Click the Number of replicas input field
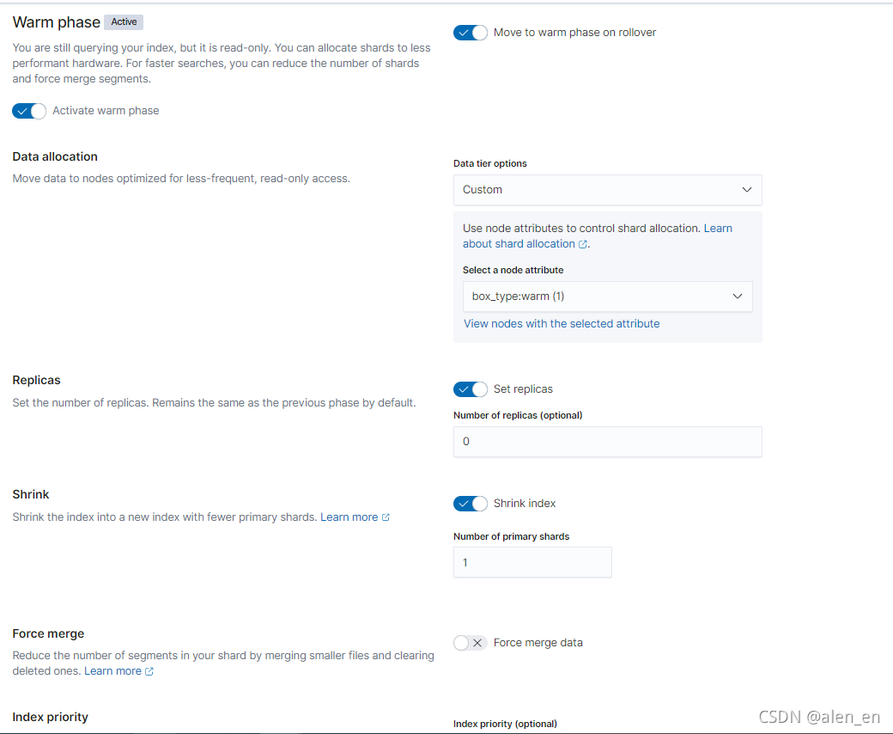The width and height of the screenshot is (893, 734). pyautogui.click(x=608, y=442)
